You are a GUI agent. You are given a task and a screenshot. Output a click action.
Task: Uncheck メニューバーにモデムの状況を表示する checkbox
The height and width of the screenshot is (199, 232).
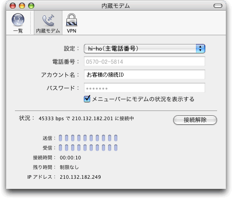[x=87, y=99]
